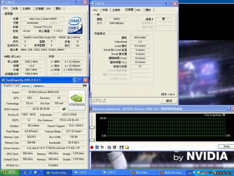Viewport: 234px width, 176px height.
Task: Open the 主機板 tab in left CPU-Z window
Action: (26, 9)
